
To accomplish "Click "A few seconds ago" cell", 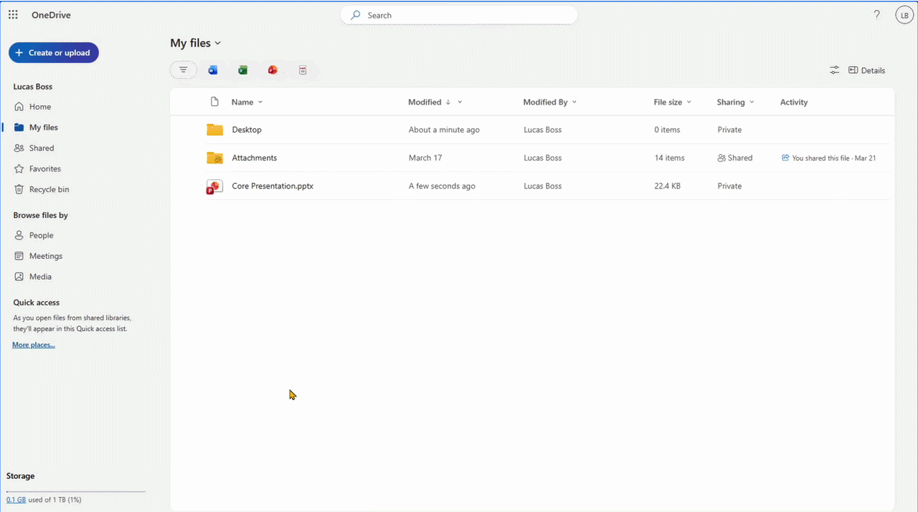I will 442,186.
